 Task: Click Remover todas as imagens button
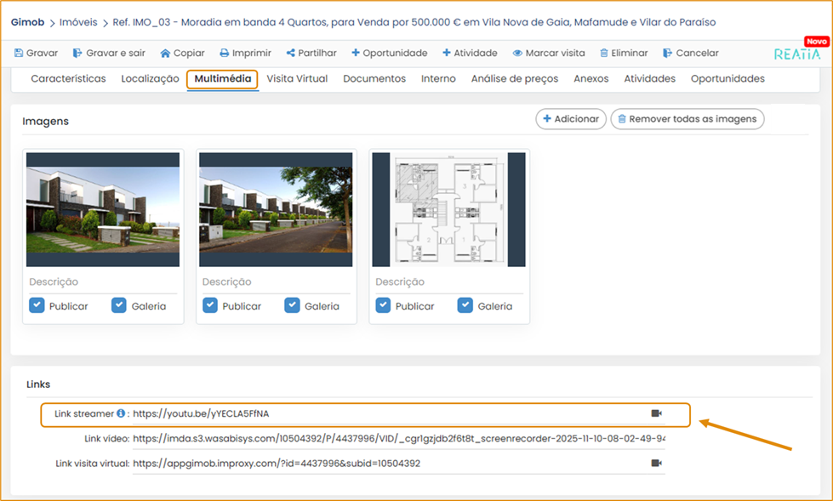coord(688,119)
